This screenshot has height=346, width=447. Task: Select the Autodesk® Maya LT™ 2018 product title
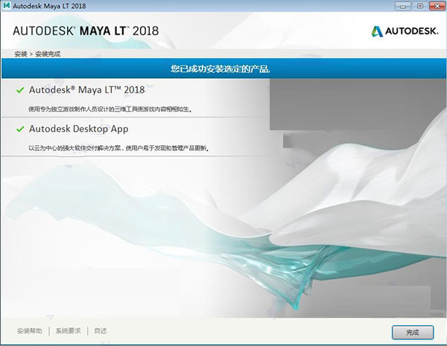click(86, 90)
